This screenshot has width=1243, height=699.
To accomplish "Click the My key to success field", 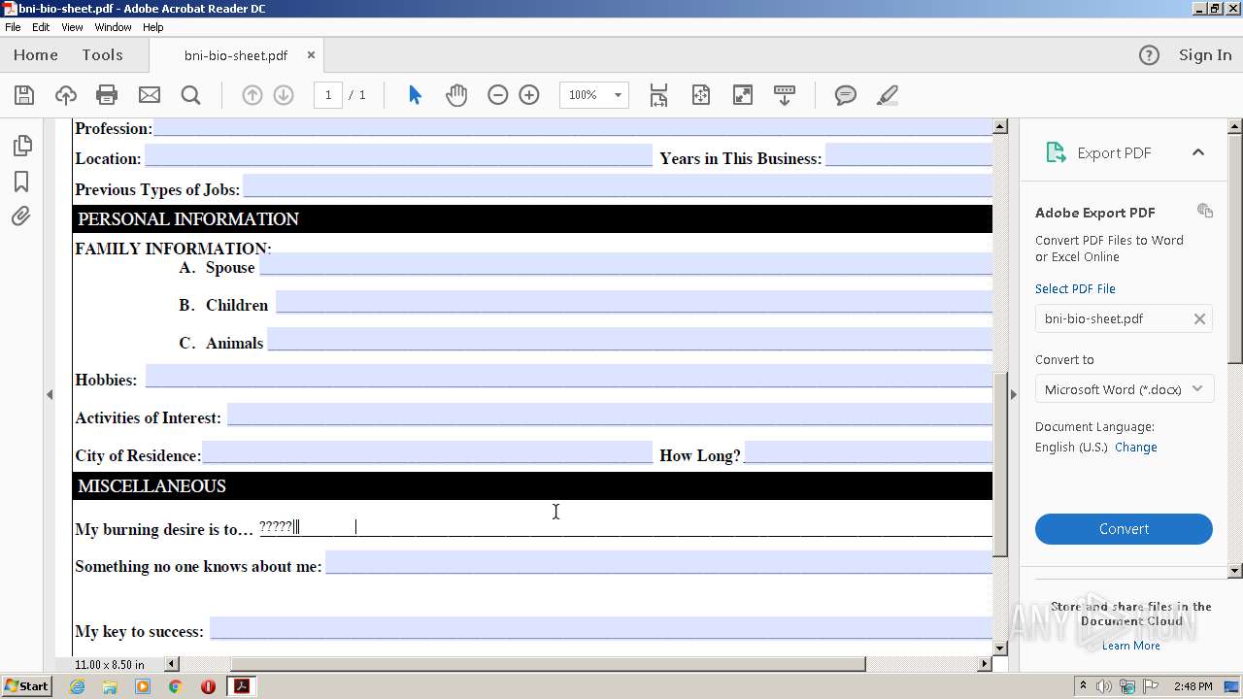I will pos(601,628).
